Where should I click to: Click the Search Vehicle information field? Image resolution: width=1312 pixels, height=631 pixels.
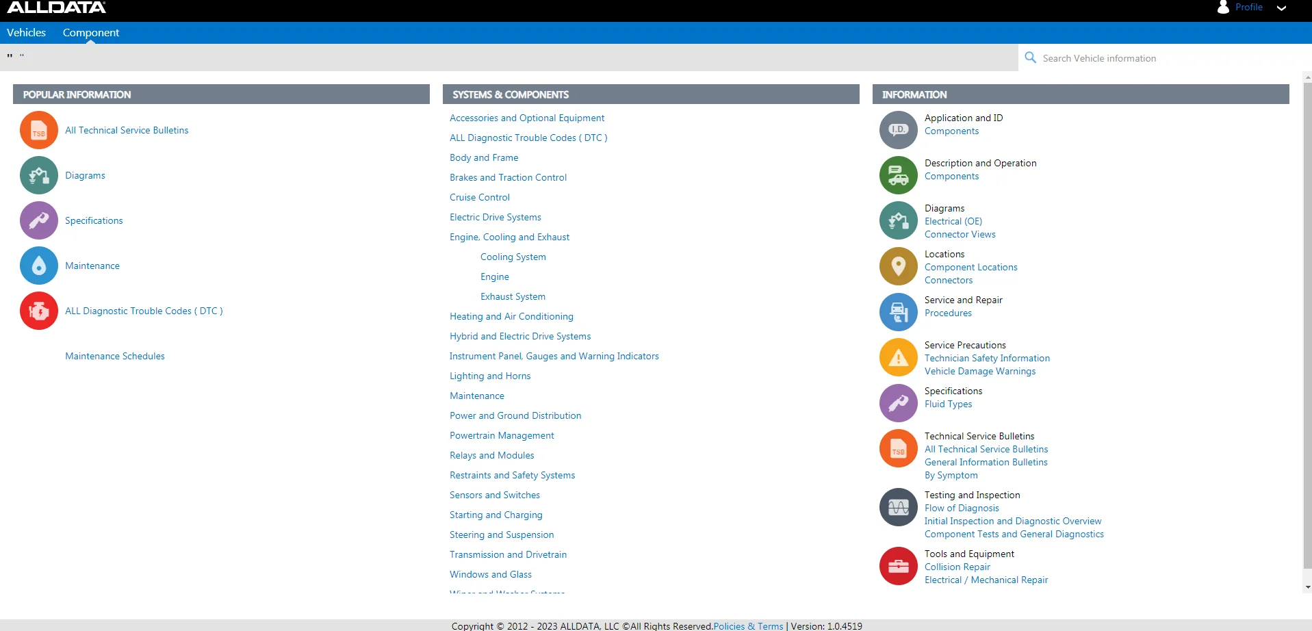point(1163,58)
